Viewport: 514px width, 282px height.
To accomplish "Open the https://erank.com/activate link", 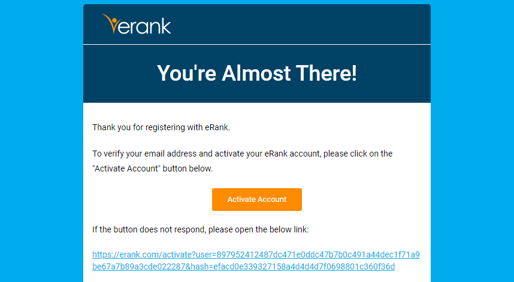I will (256, 260).
